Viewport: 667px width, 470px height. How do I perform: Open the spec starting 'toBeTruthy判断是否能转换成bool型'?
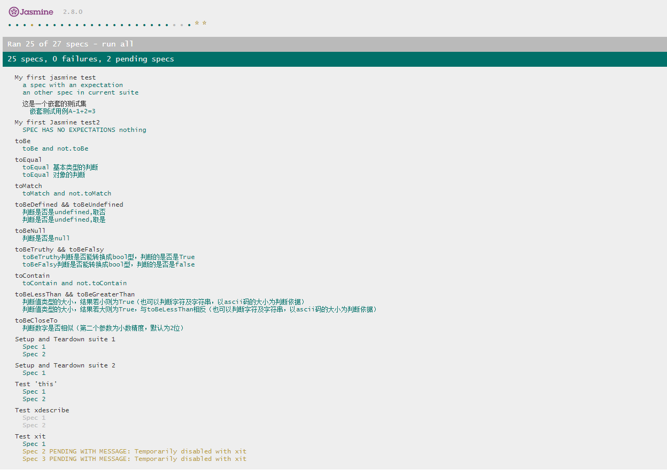108,257
